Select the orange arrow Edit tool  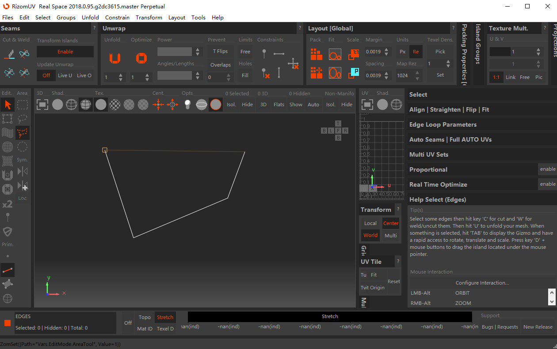(x=8, y=105)
